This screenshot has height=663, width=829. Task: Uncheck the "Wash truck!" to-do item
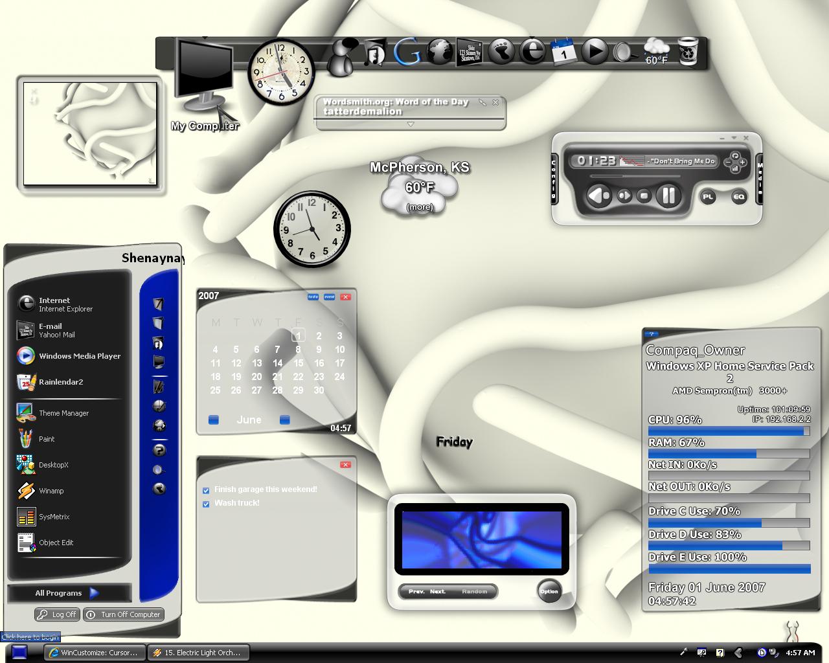click(x=206, y=504)
